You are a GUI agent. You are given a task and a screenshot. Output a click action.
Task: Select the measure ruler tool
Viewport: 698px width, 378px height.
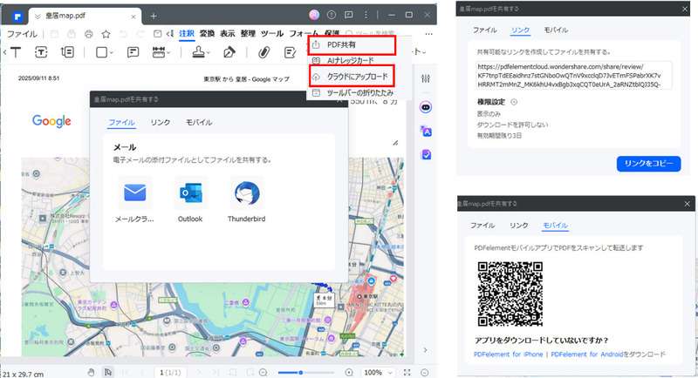coord(159,52)
